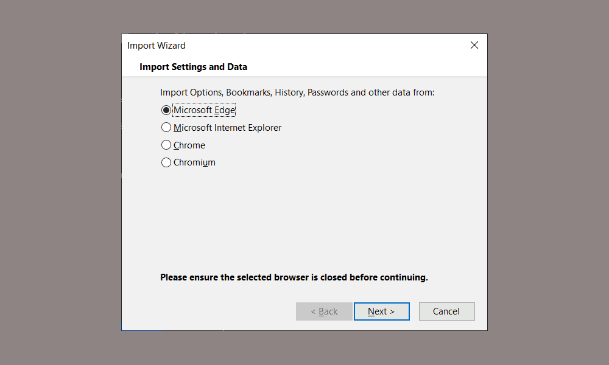
Task: Select the Chromium radio circle
Action: (x=166, y=162)
